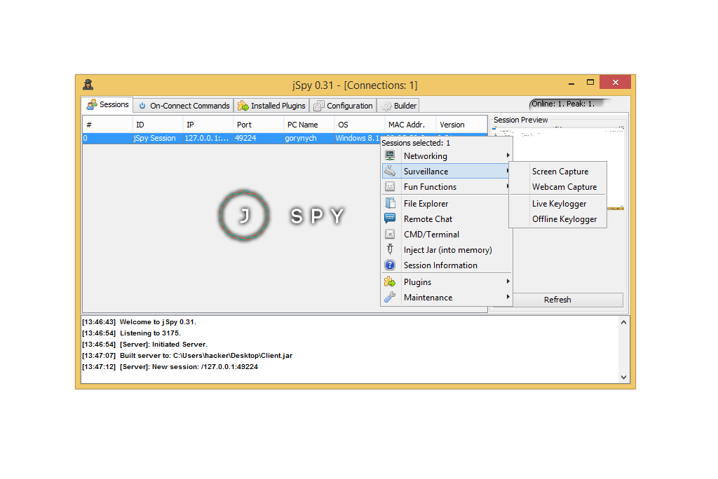
Task: Click the "49224" port cell
Action: pos(258,138)
